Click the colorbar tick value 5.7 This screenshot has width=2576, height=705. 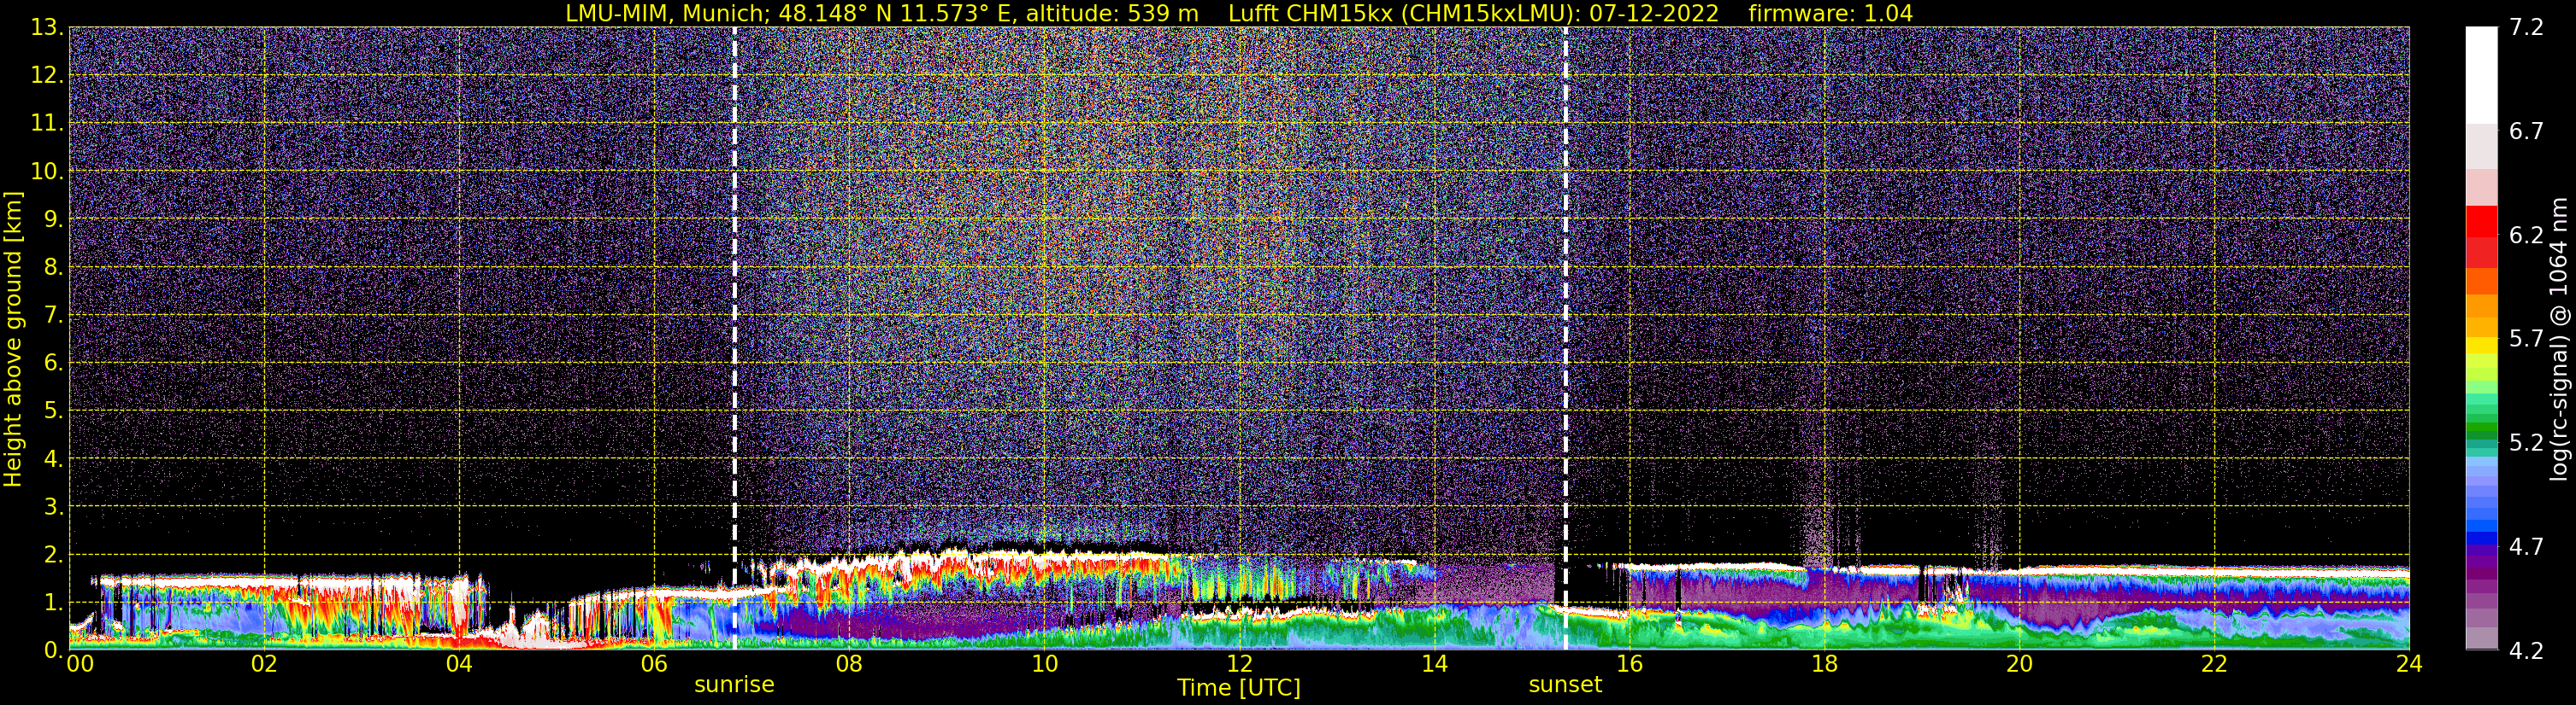point(2526,339)
